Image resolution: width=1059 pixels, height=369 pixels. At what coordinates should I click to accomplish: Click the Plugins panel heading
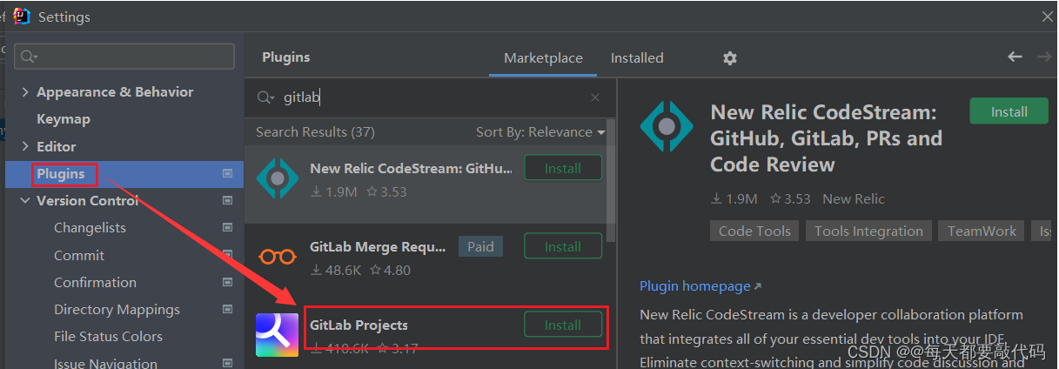(285, 57)
